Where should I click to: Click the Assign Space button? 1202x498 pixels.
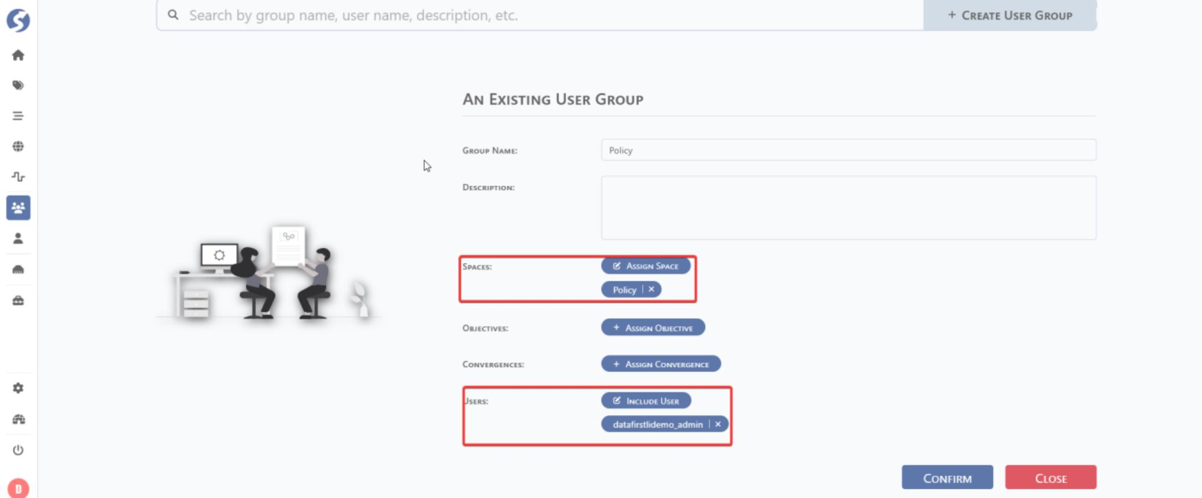[x=646, y=266]
